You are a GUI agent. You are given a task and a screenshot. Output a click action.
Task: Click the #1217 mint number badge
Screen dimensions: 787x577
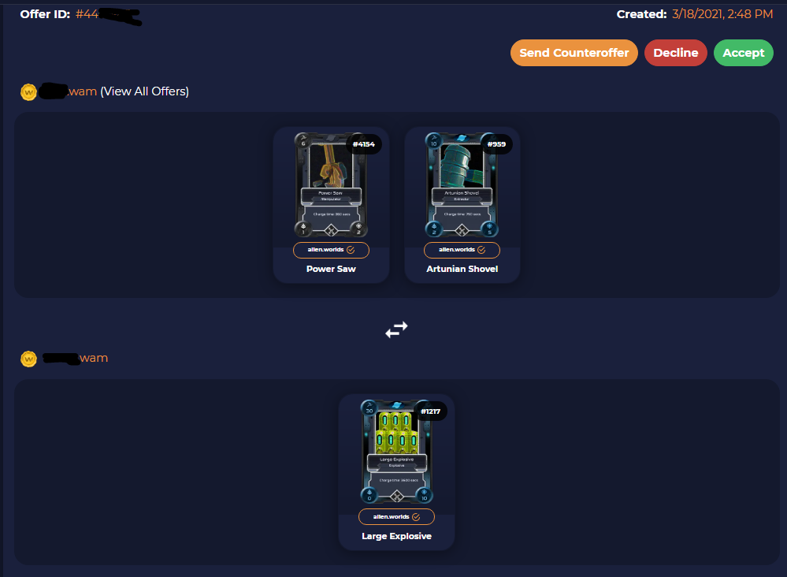(x=431, y=411)
